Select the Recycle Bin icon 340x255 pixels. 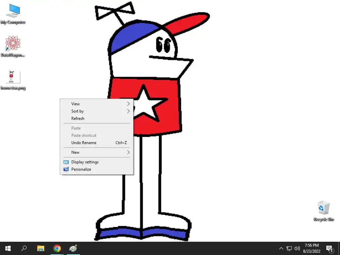click(x=323, y=211)
